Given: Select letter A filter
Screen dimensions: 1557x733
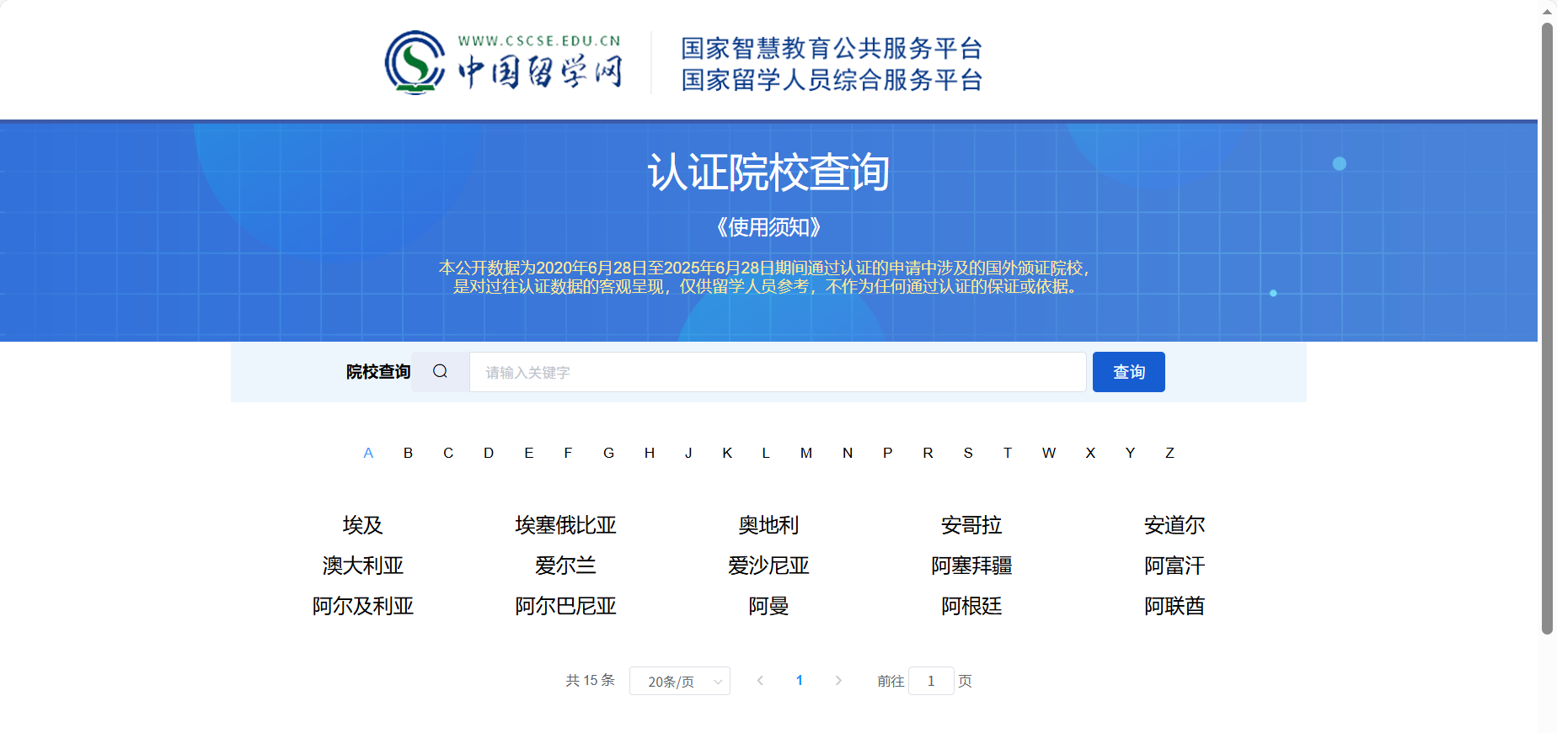Looking at the screenshot, I should click(368, 453).
